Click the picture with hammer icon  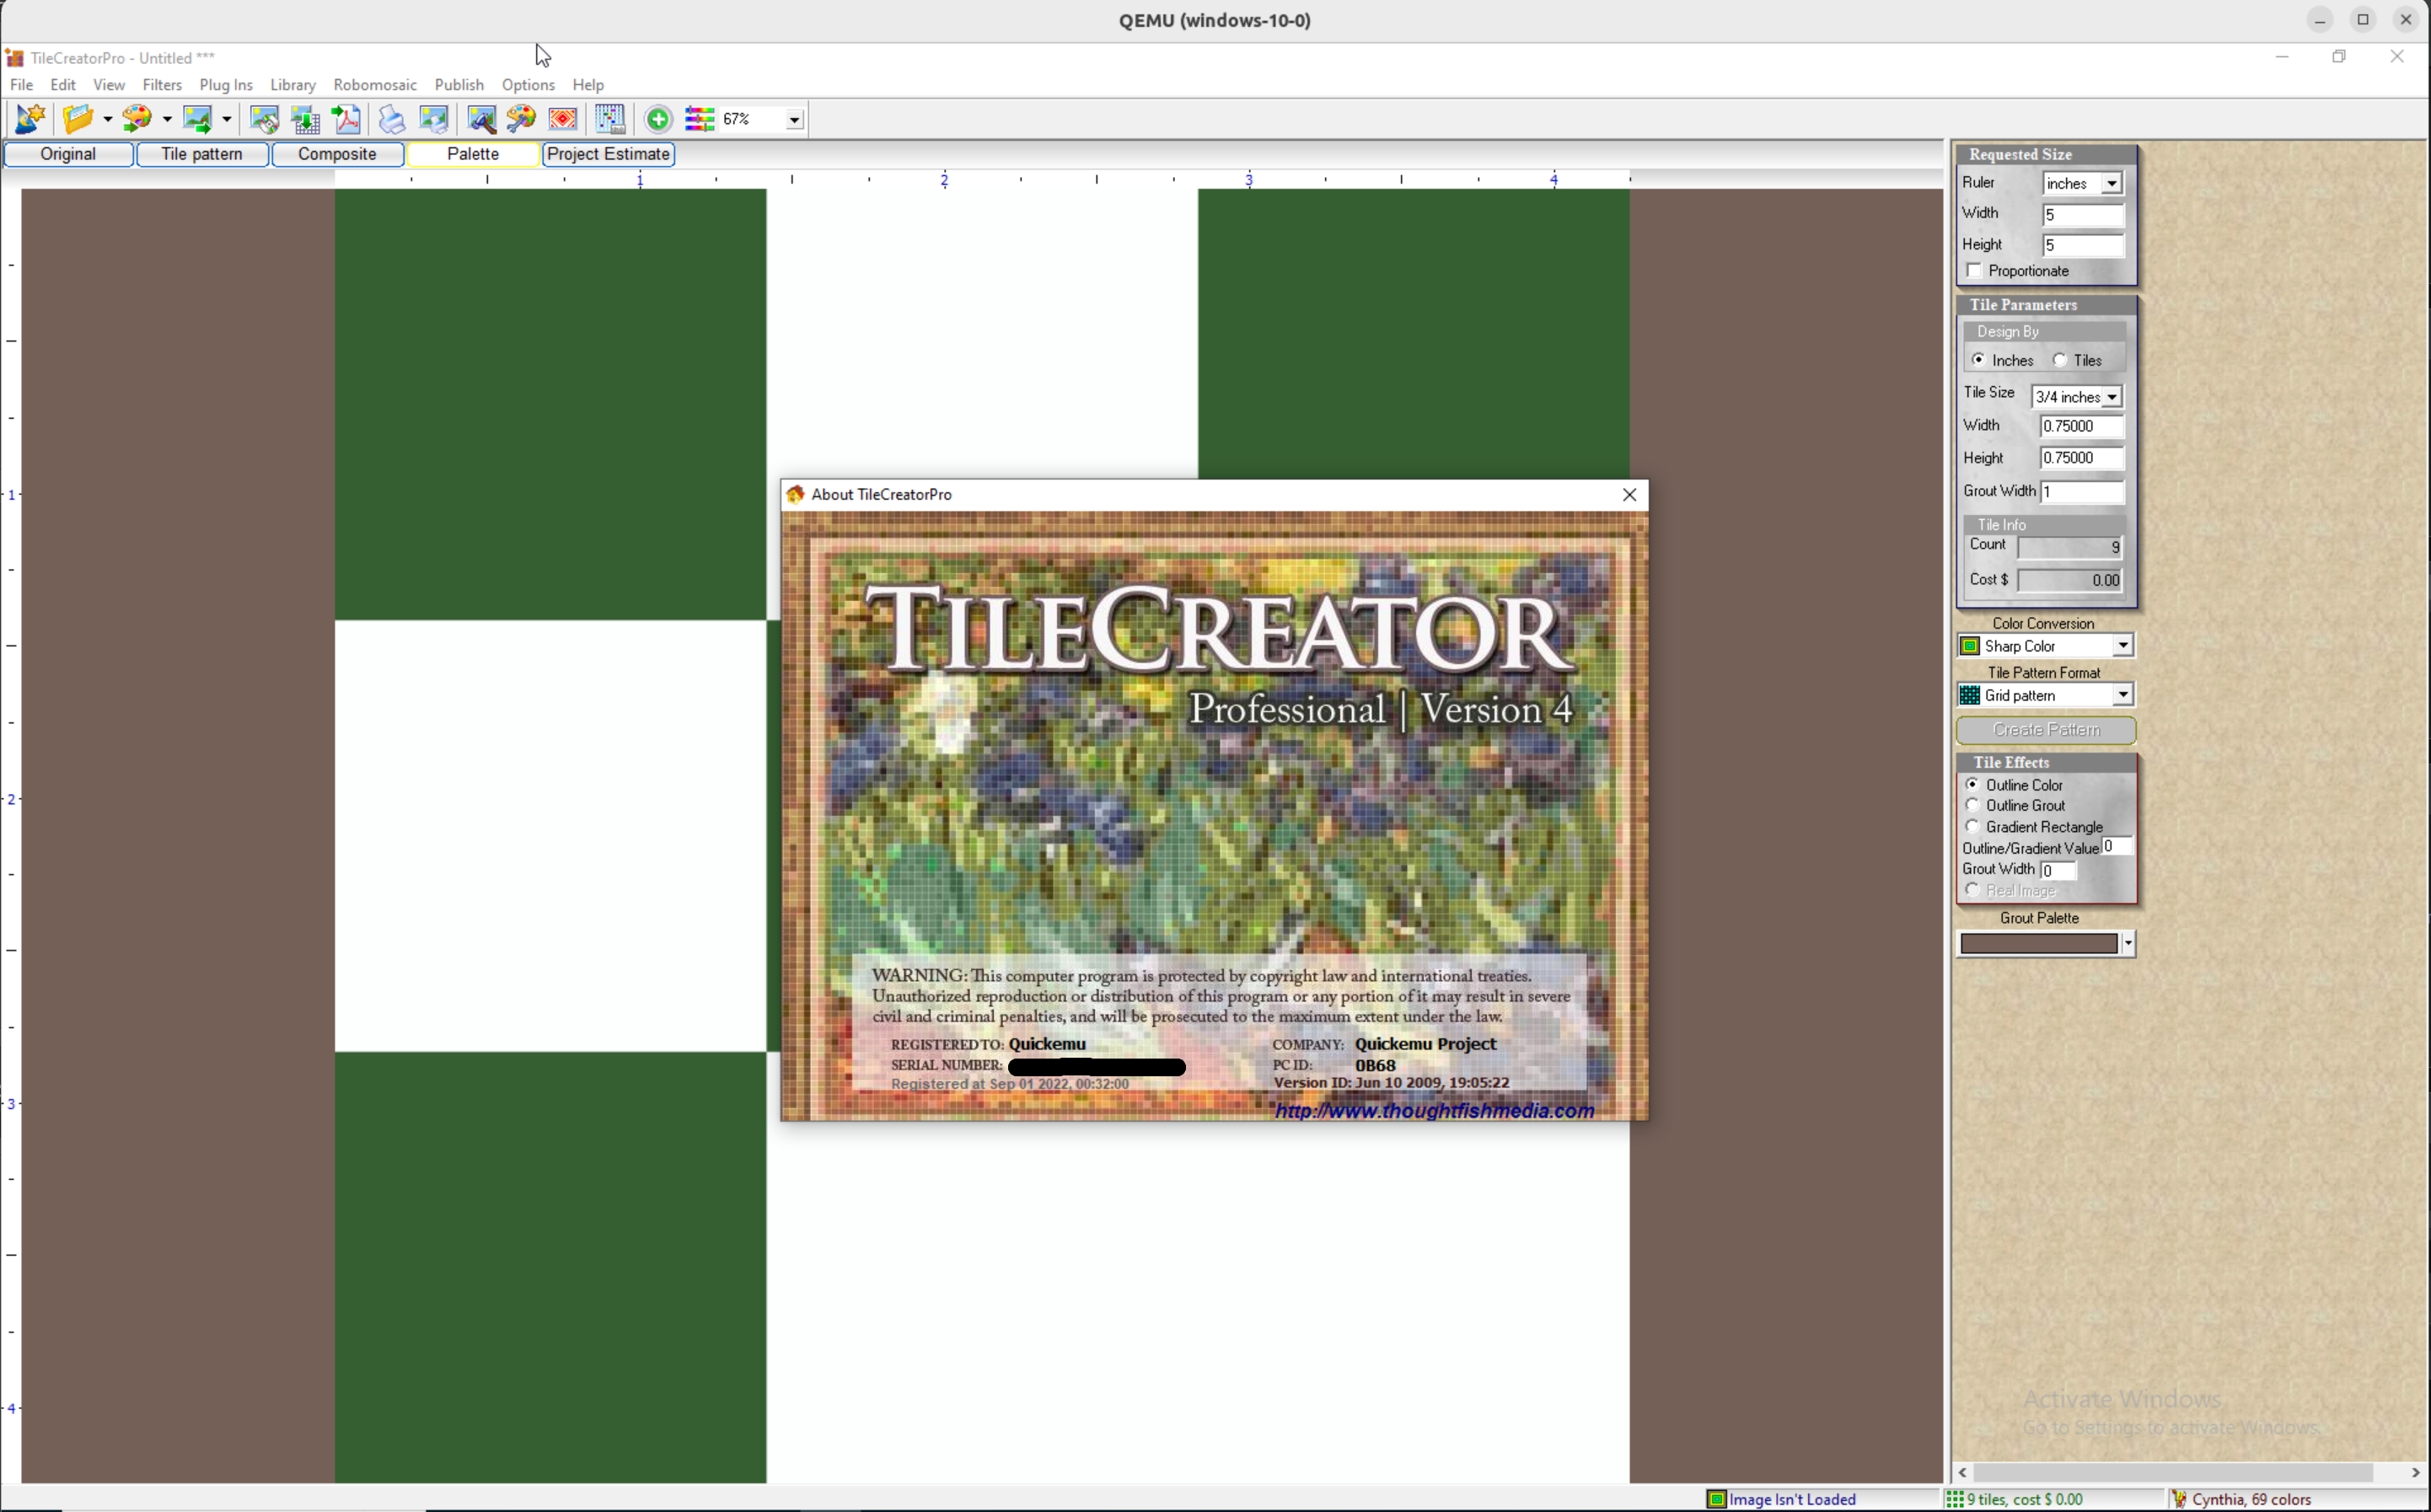click(x=481, y=119)
